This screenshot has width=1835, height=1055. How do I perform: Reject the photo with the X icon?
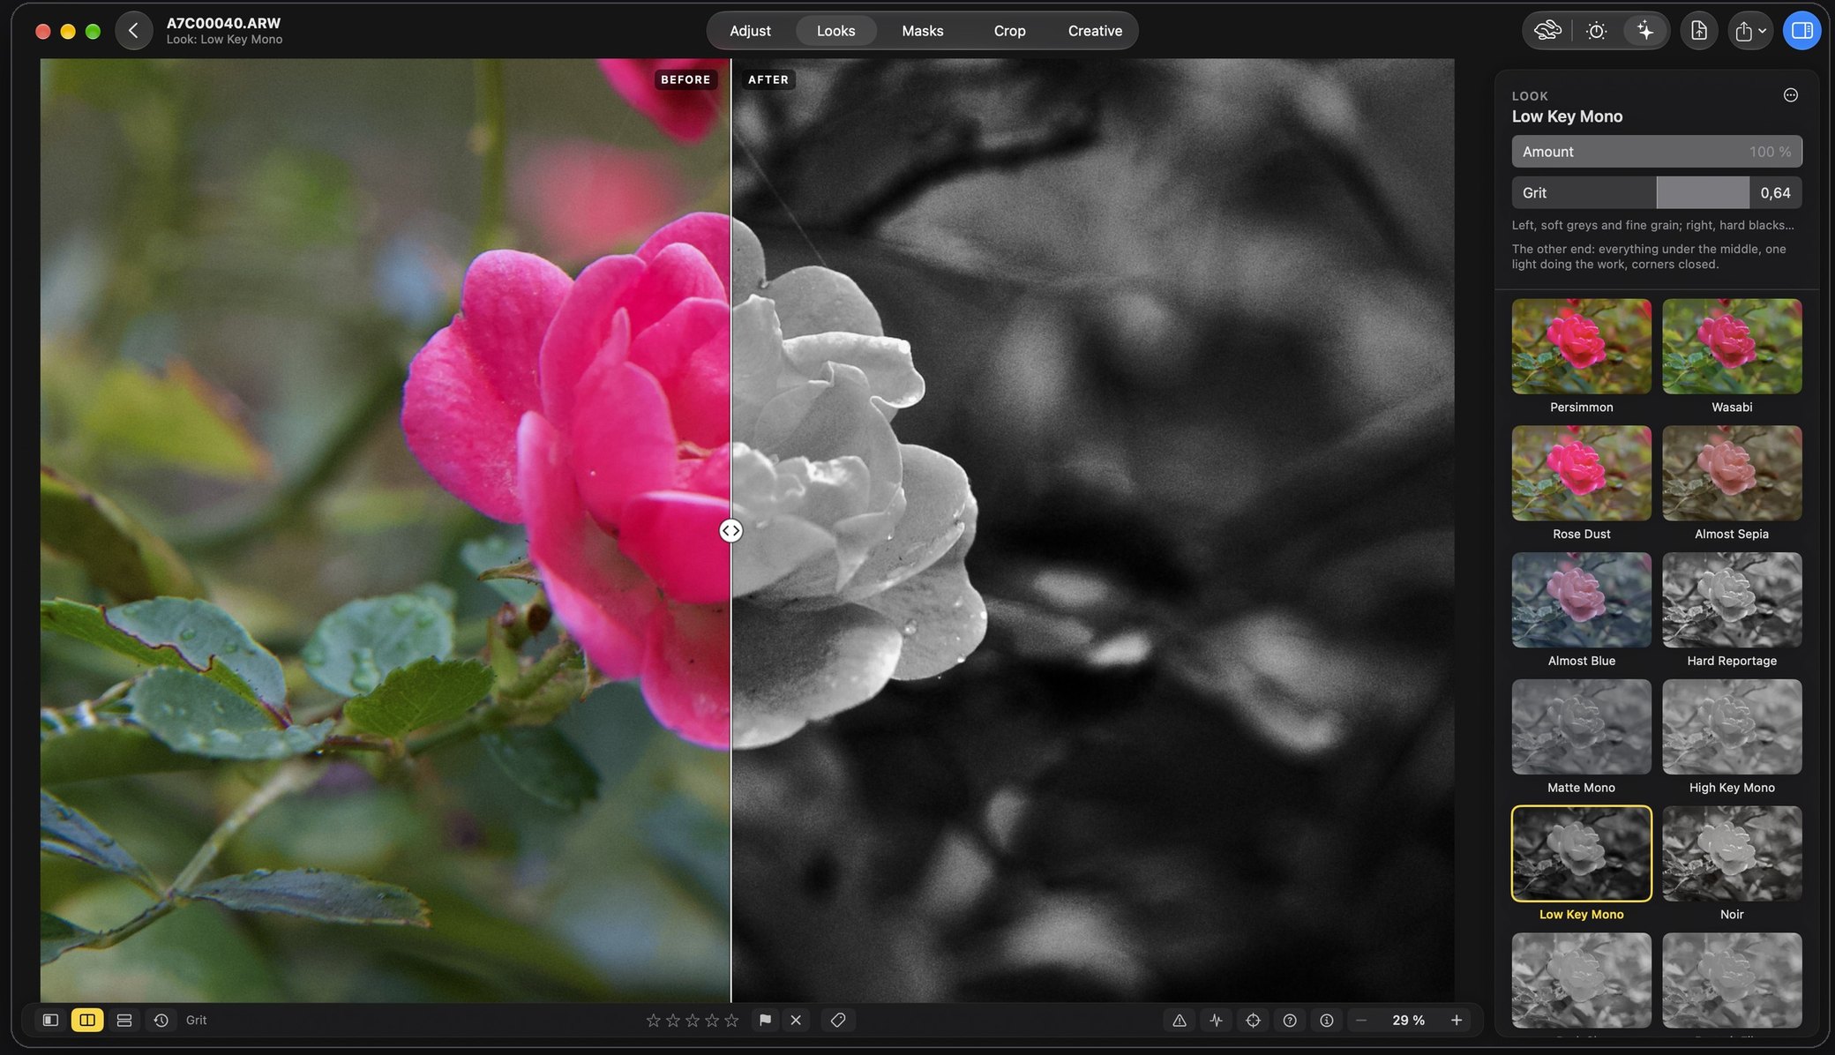pyautogui.click(x=796, y=1020)
